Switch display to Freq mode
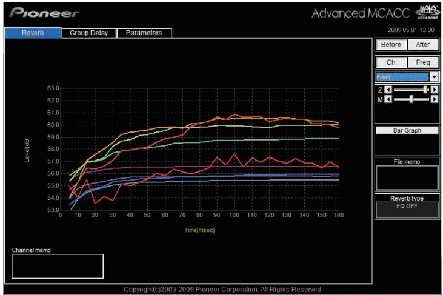 tap(423, 62)
